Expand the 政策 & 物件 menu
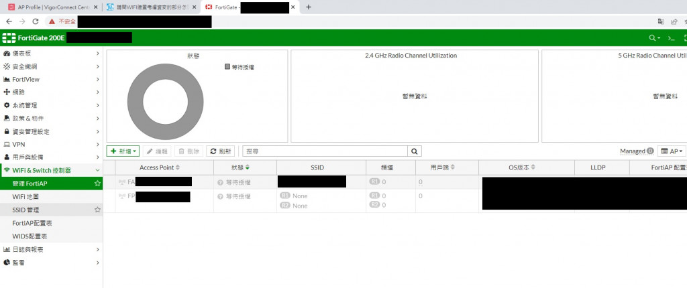This screenshot has width=687, height=288. point(51,119)
